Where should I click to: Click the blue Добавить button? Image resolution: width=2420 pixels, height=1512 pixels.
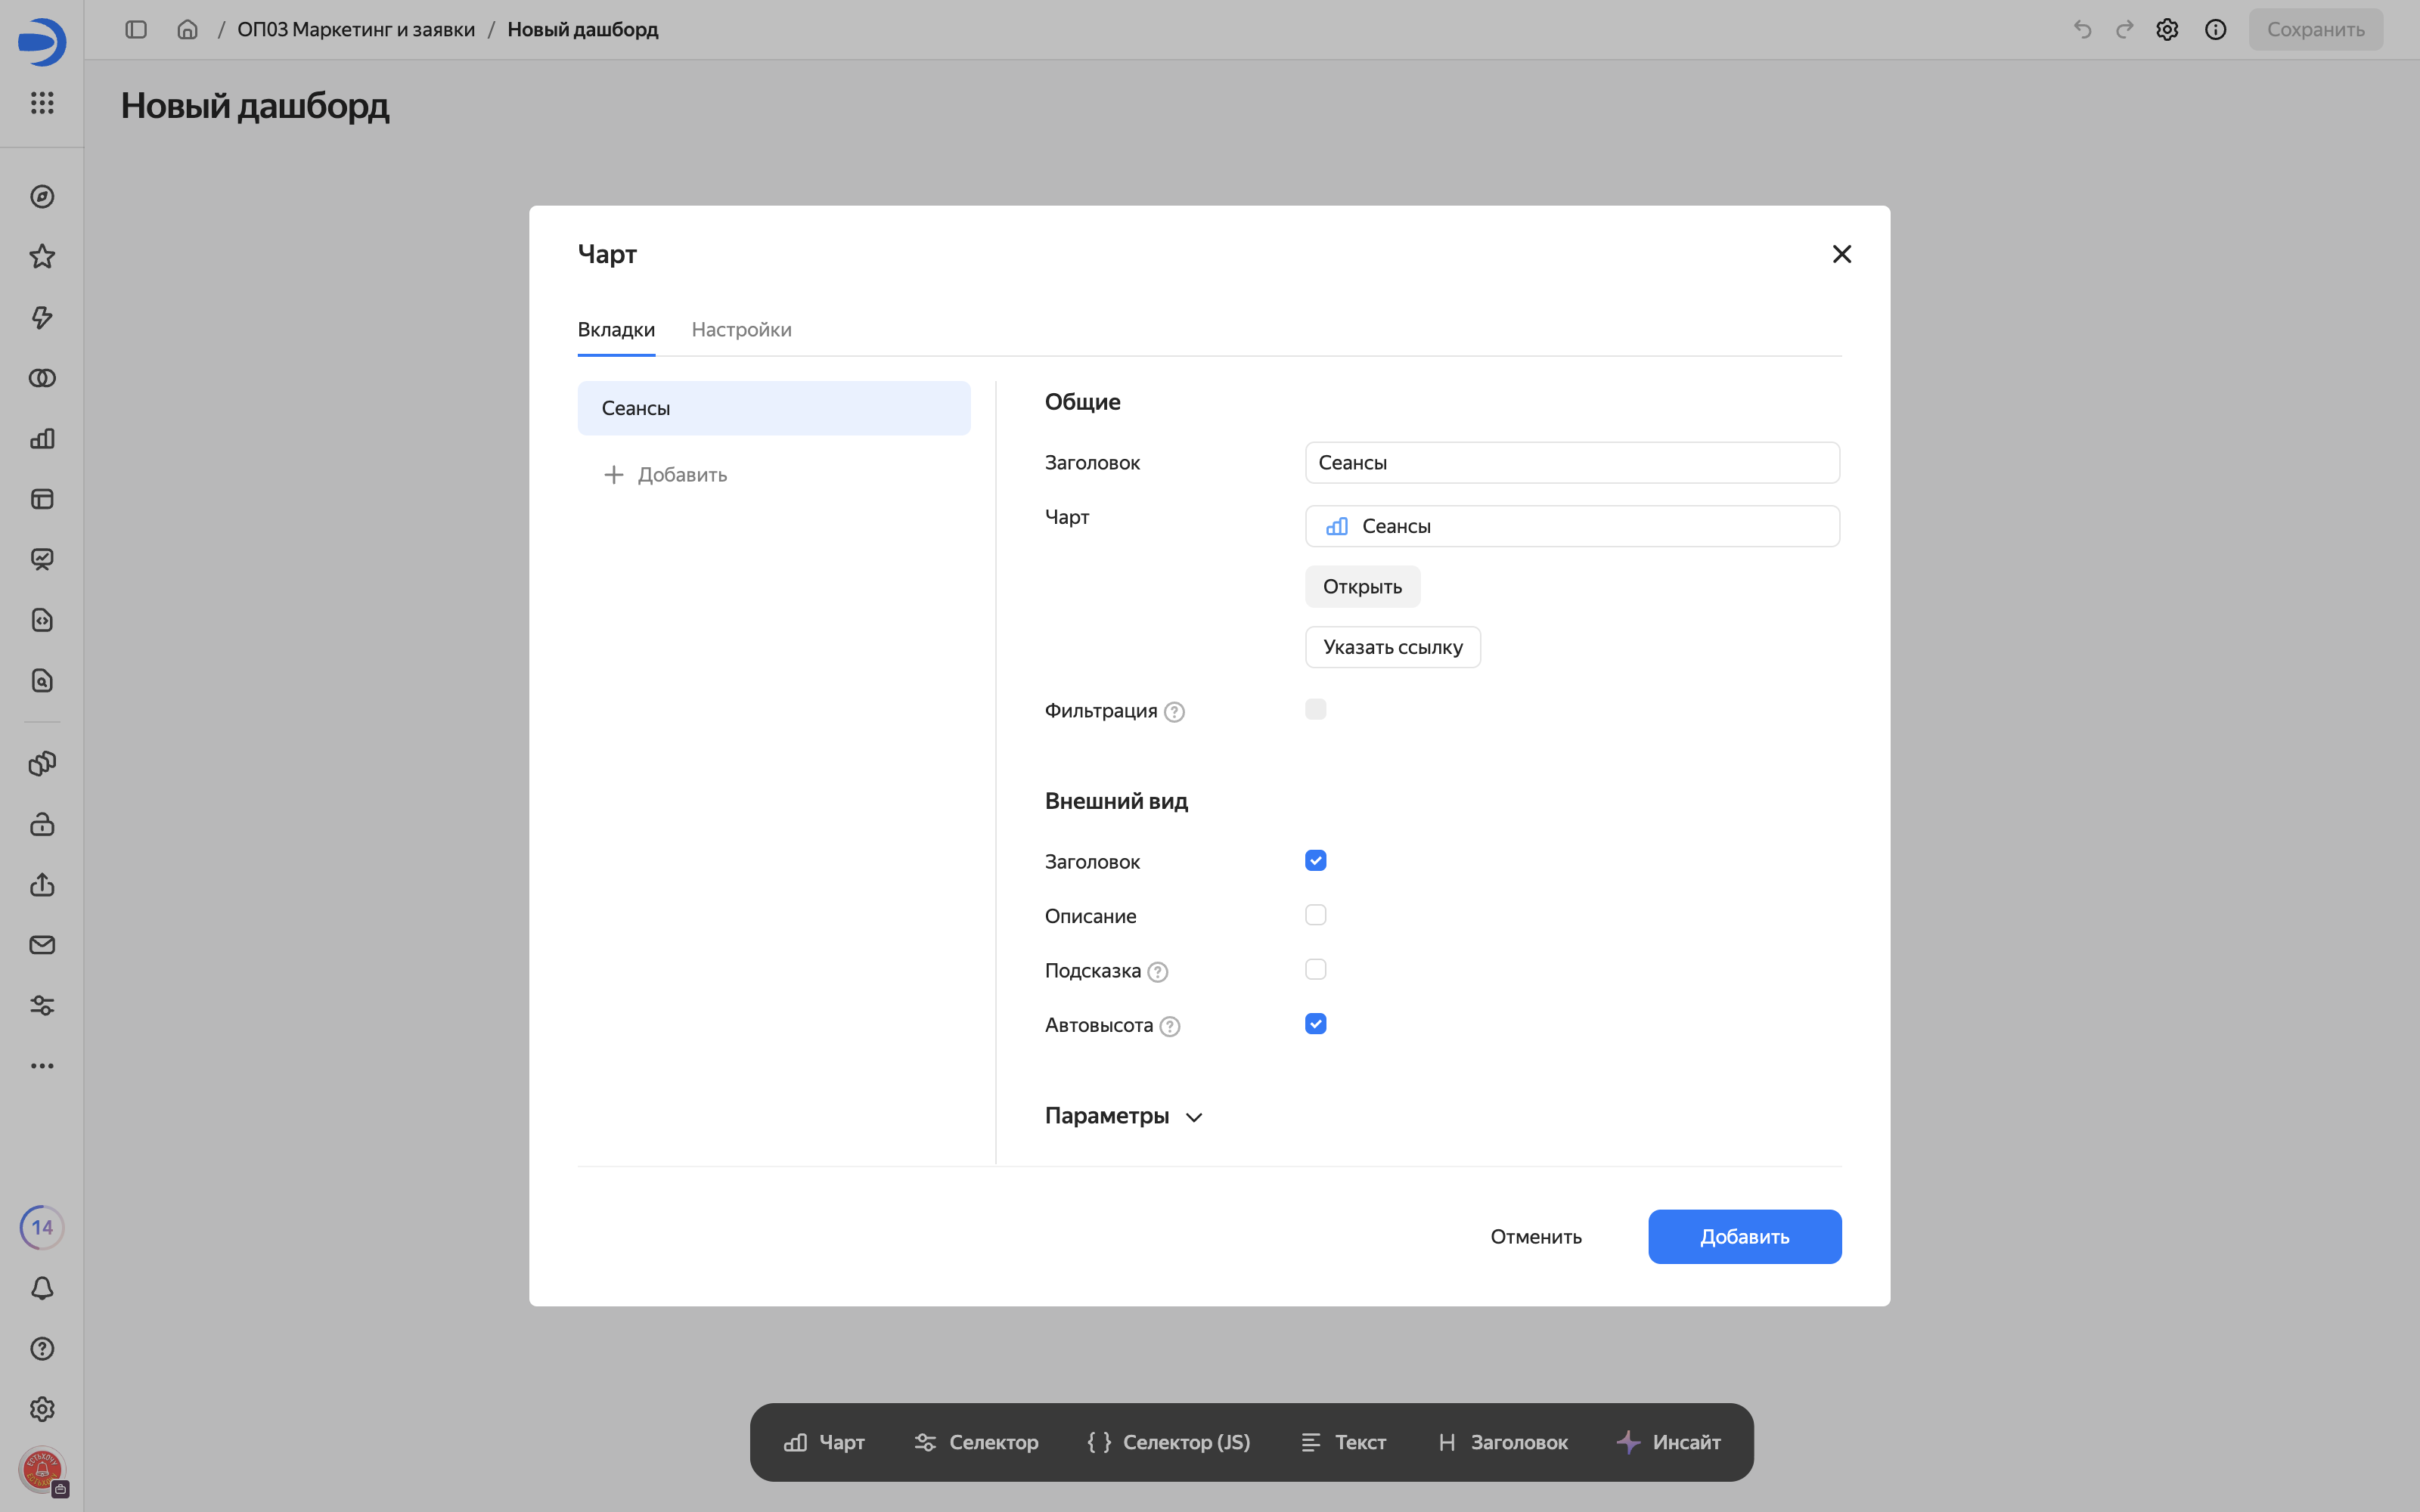(1745, 1237)
